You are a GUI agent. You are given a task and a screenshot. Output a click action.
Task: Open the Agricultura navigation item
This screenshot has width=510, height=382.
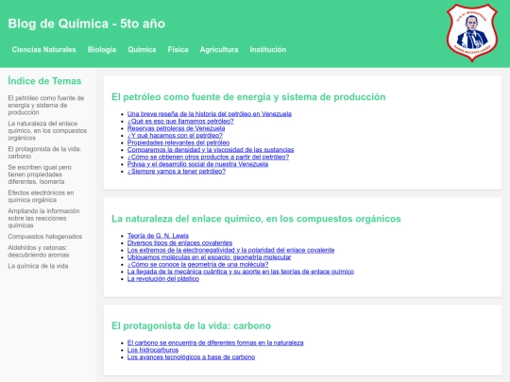click(219, 50)
